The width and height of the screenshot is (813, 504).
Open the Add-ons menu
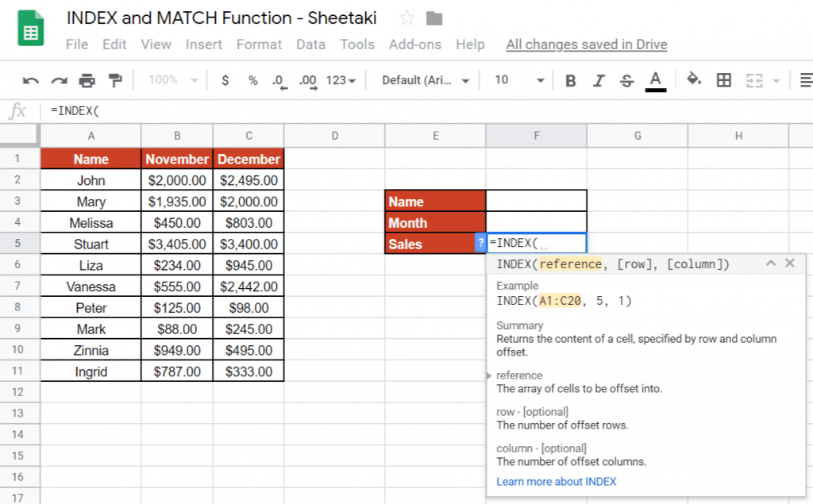click(414, 44)
